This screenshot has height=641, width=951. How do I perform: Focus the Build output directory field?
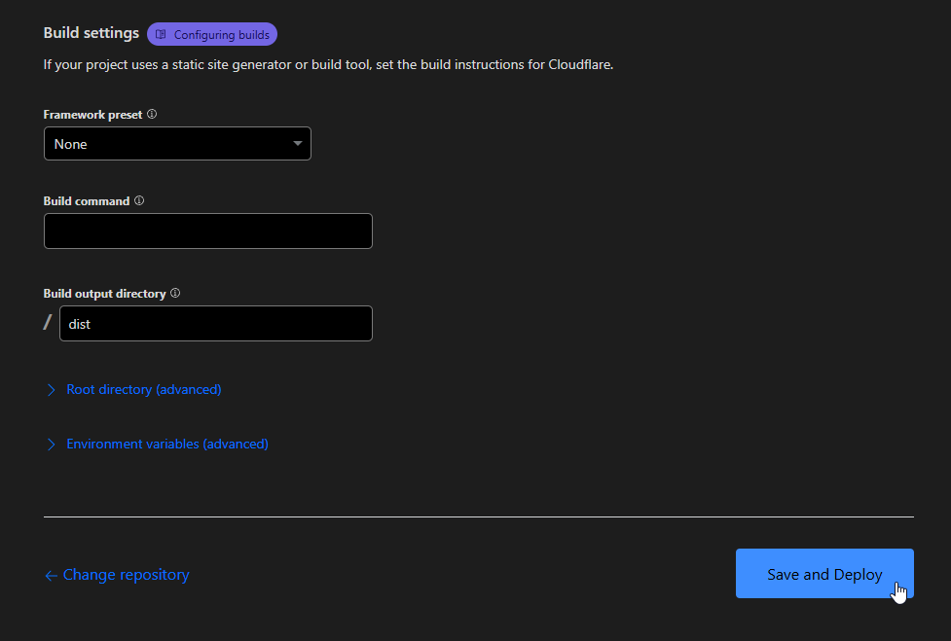215,323
